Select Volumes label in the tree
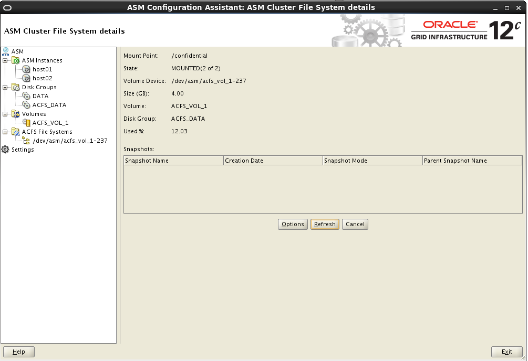Viewport: 528px width, 361px height. click(34, 114)
